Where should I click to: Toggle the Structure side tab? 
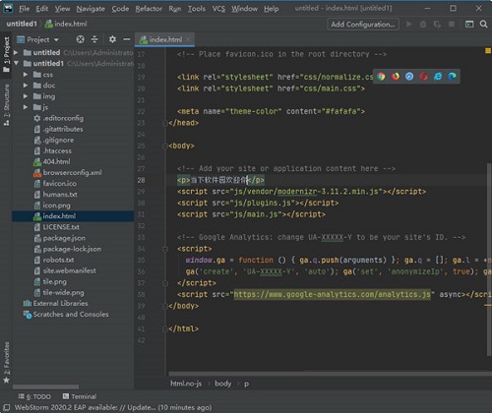(6, 104)
